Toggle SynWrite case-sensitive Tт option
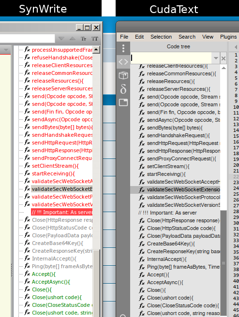 (83, 39)
